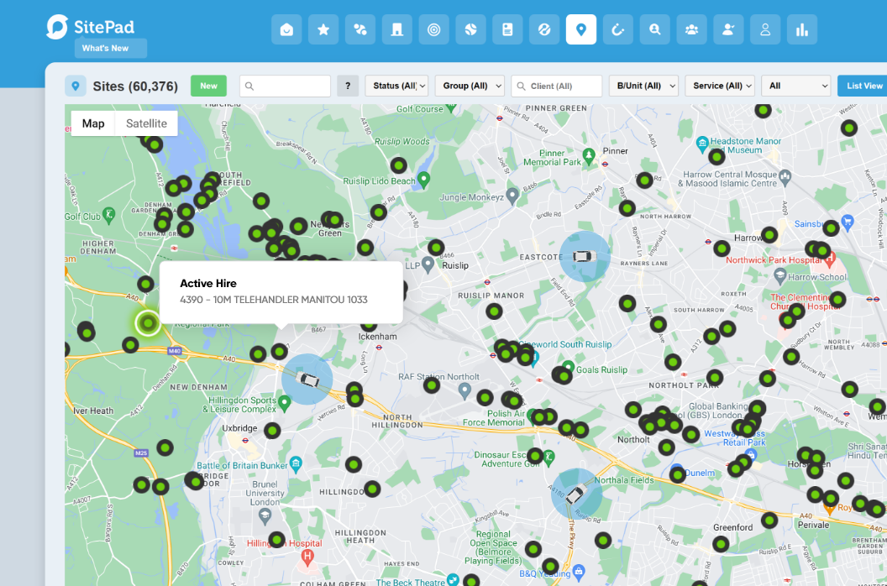Click the site marker next to Ruislip Lido Beach

[x=398, y=165]
